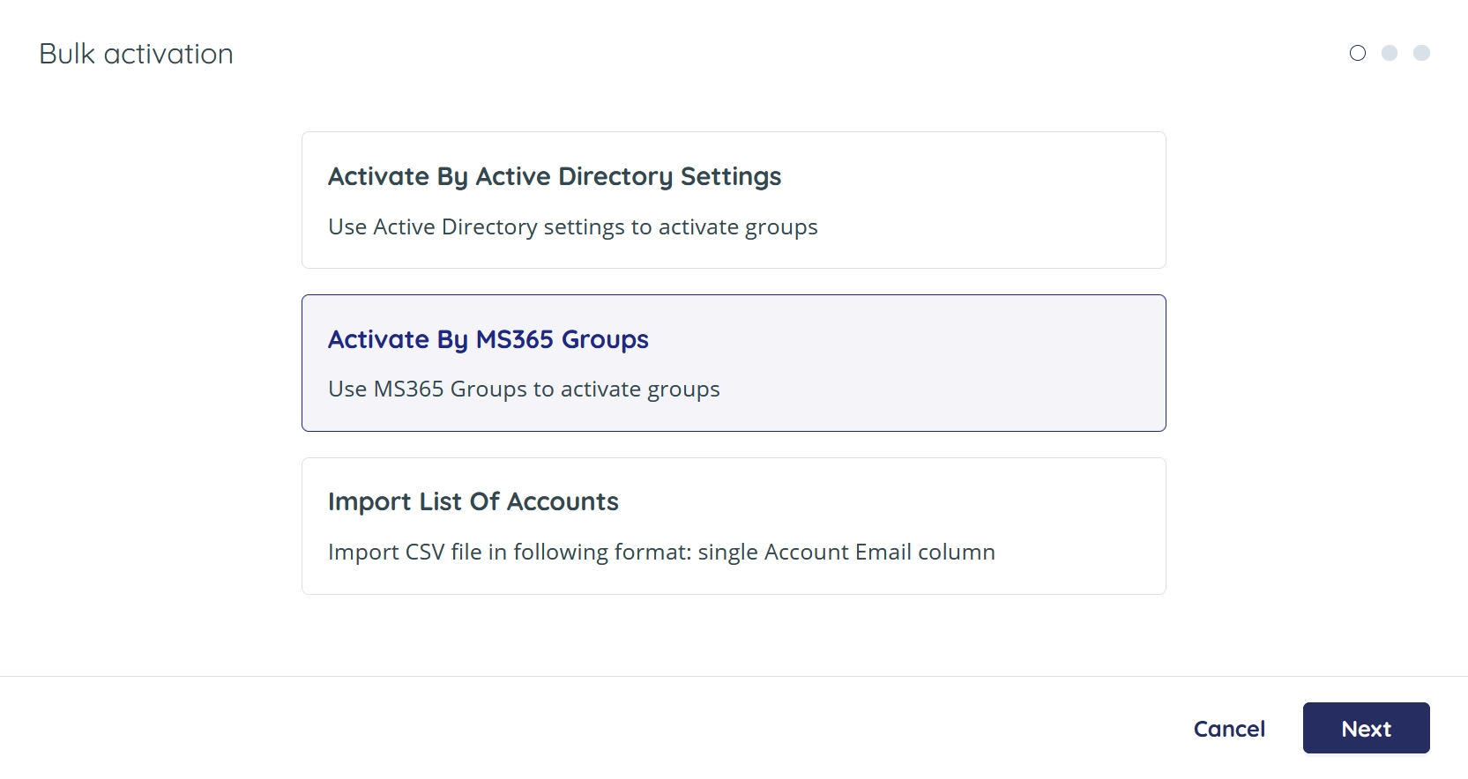Image resolution: width=1468 pixels, height=779 pixels.
Task: Click the third step indicator dot
Action: pyautogui.click(x=1421, y=53)
